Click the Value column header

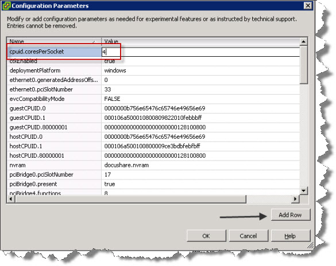(200, 41)
